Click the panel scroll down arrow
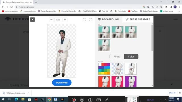This screenshot has height=102, width=182. 152,86
